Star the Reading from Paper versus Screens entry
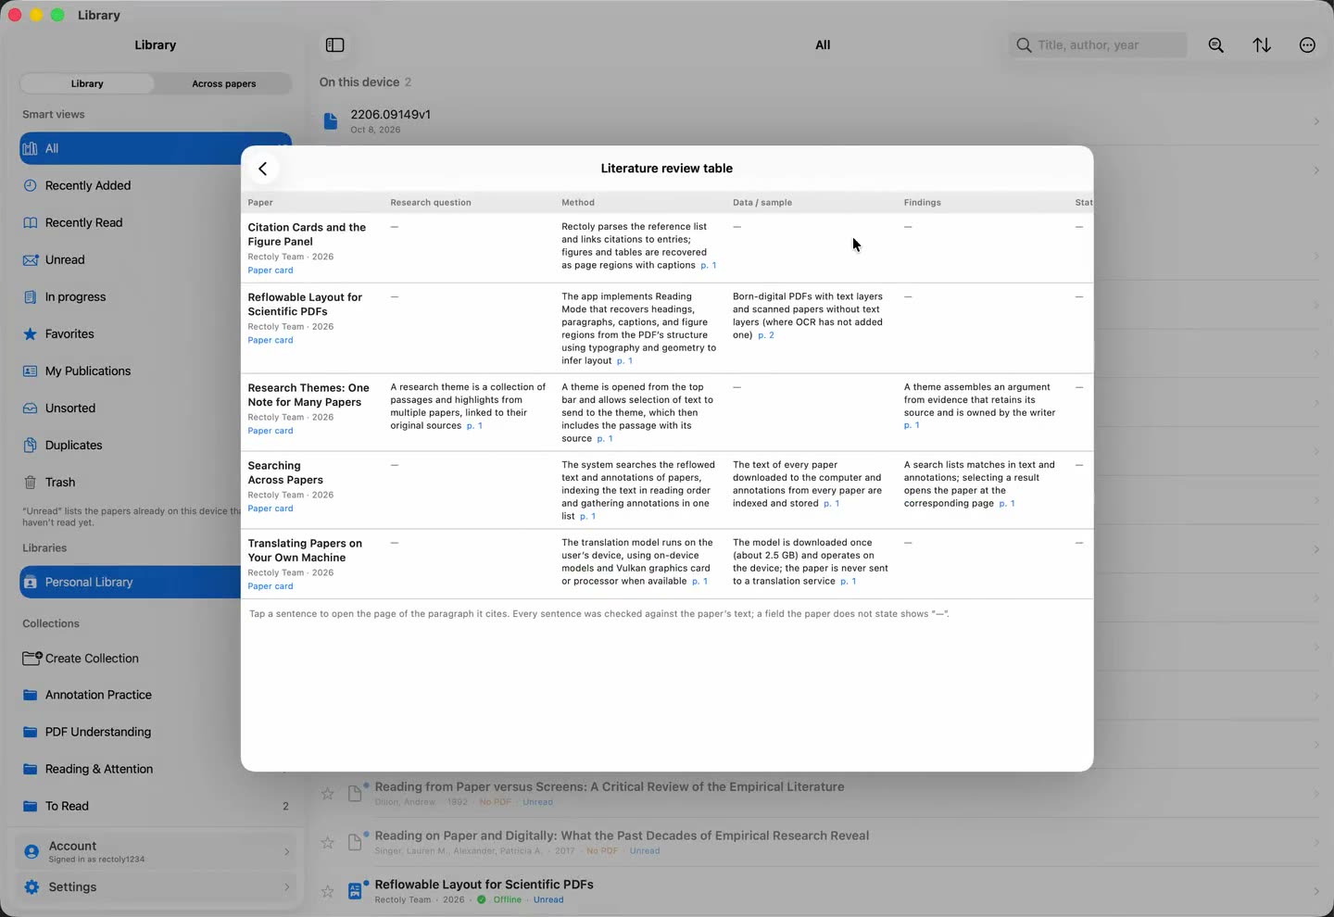This screenshot has width=1334, height=917. (x=327, y=794)
